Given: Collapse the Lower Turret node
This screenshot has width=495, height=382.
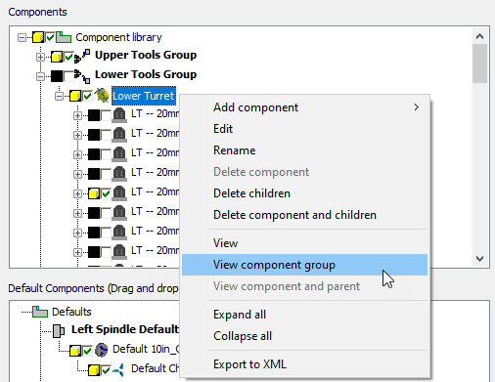Looking at the screenshot, I should [x=59, y=96].
